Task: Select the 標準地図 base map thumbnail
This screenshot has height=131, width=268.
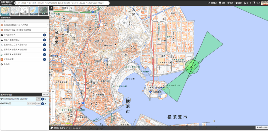Action: 5,11
